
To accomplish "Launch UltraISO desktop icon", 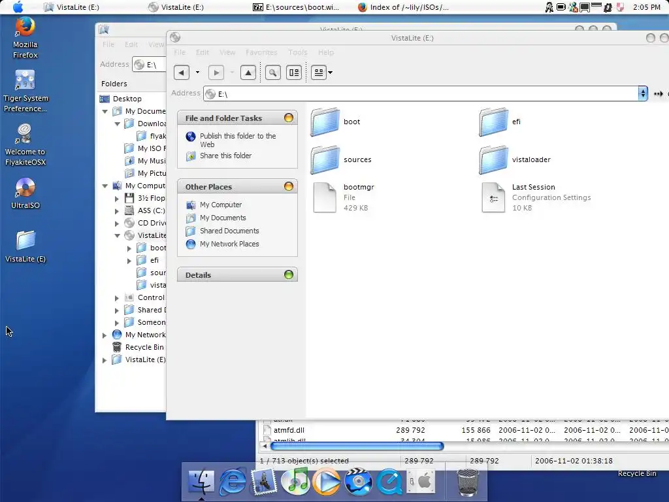I will (25, 193).
